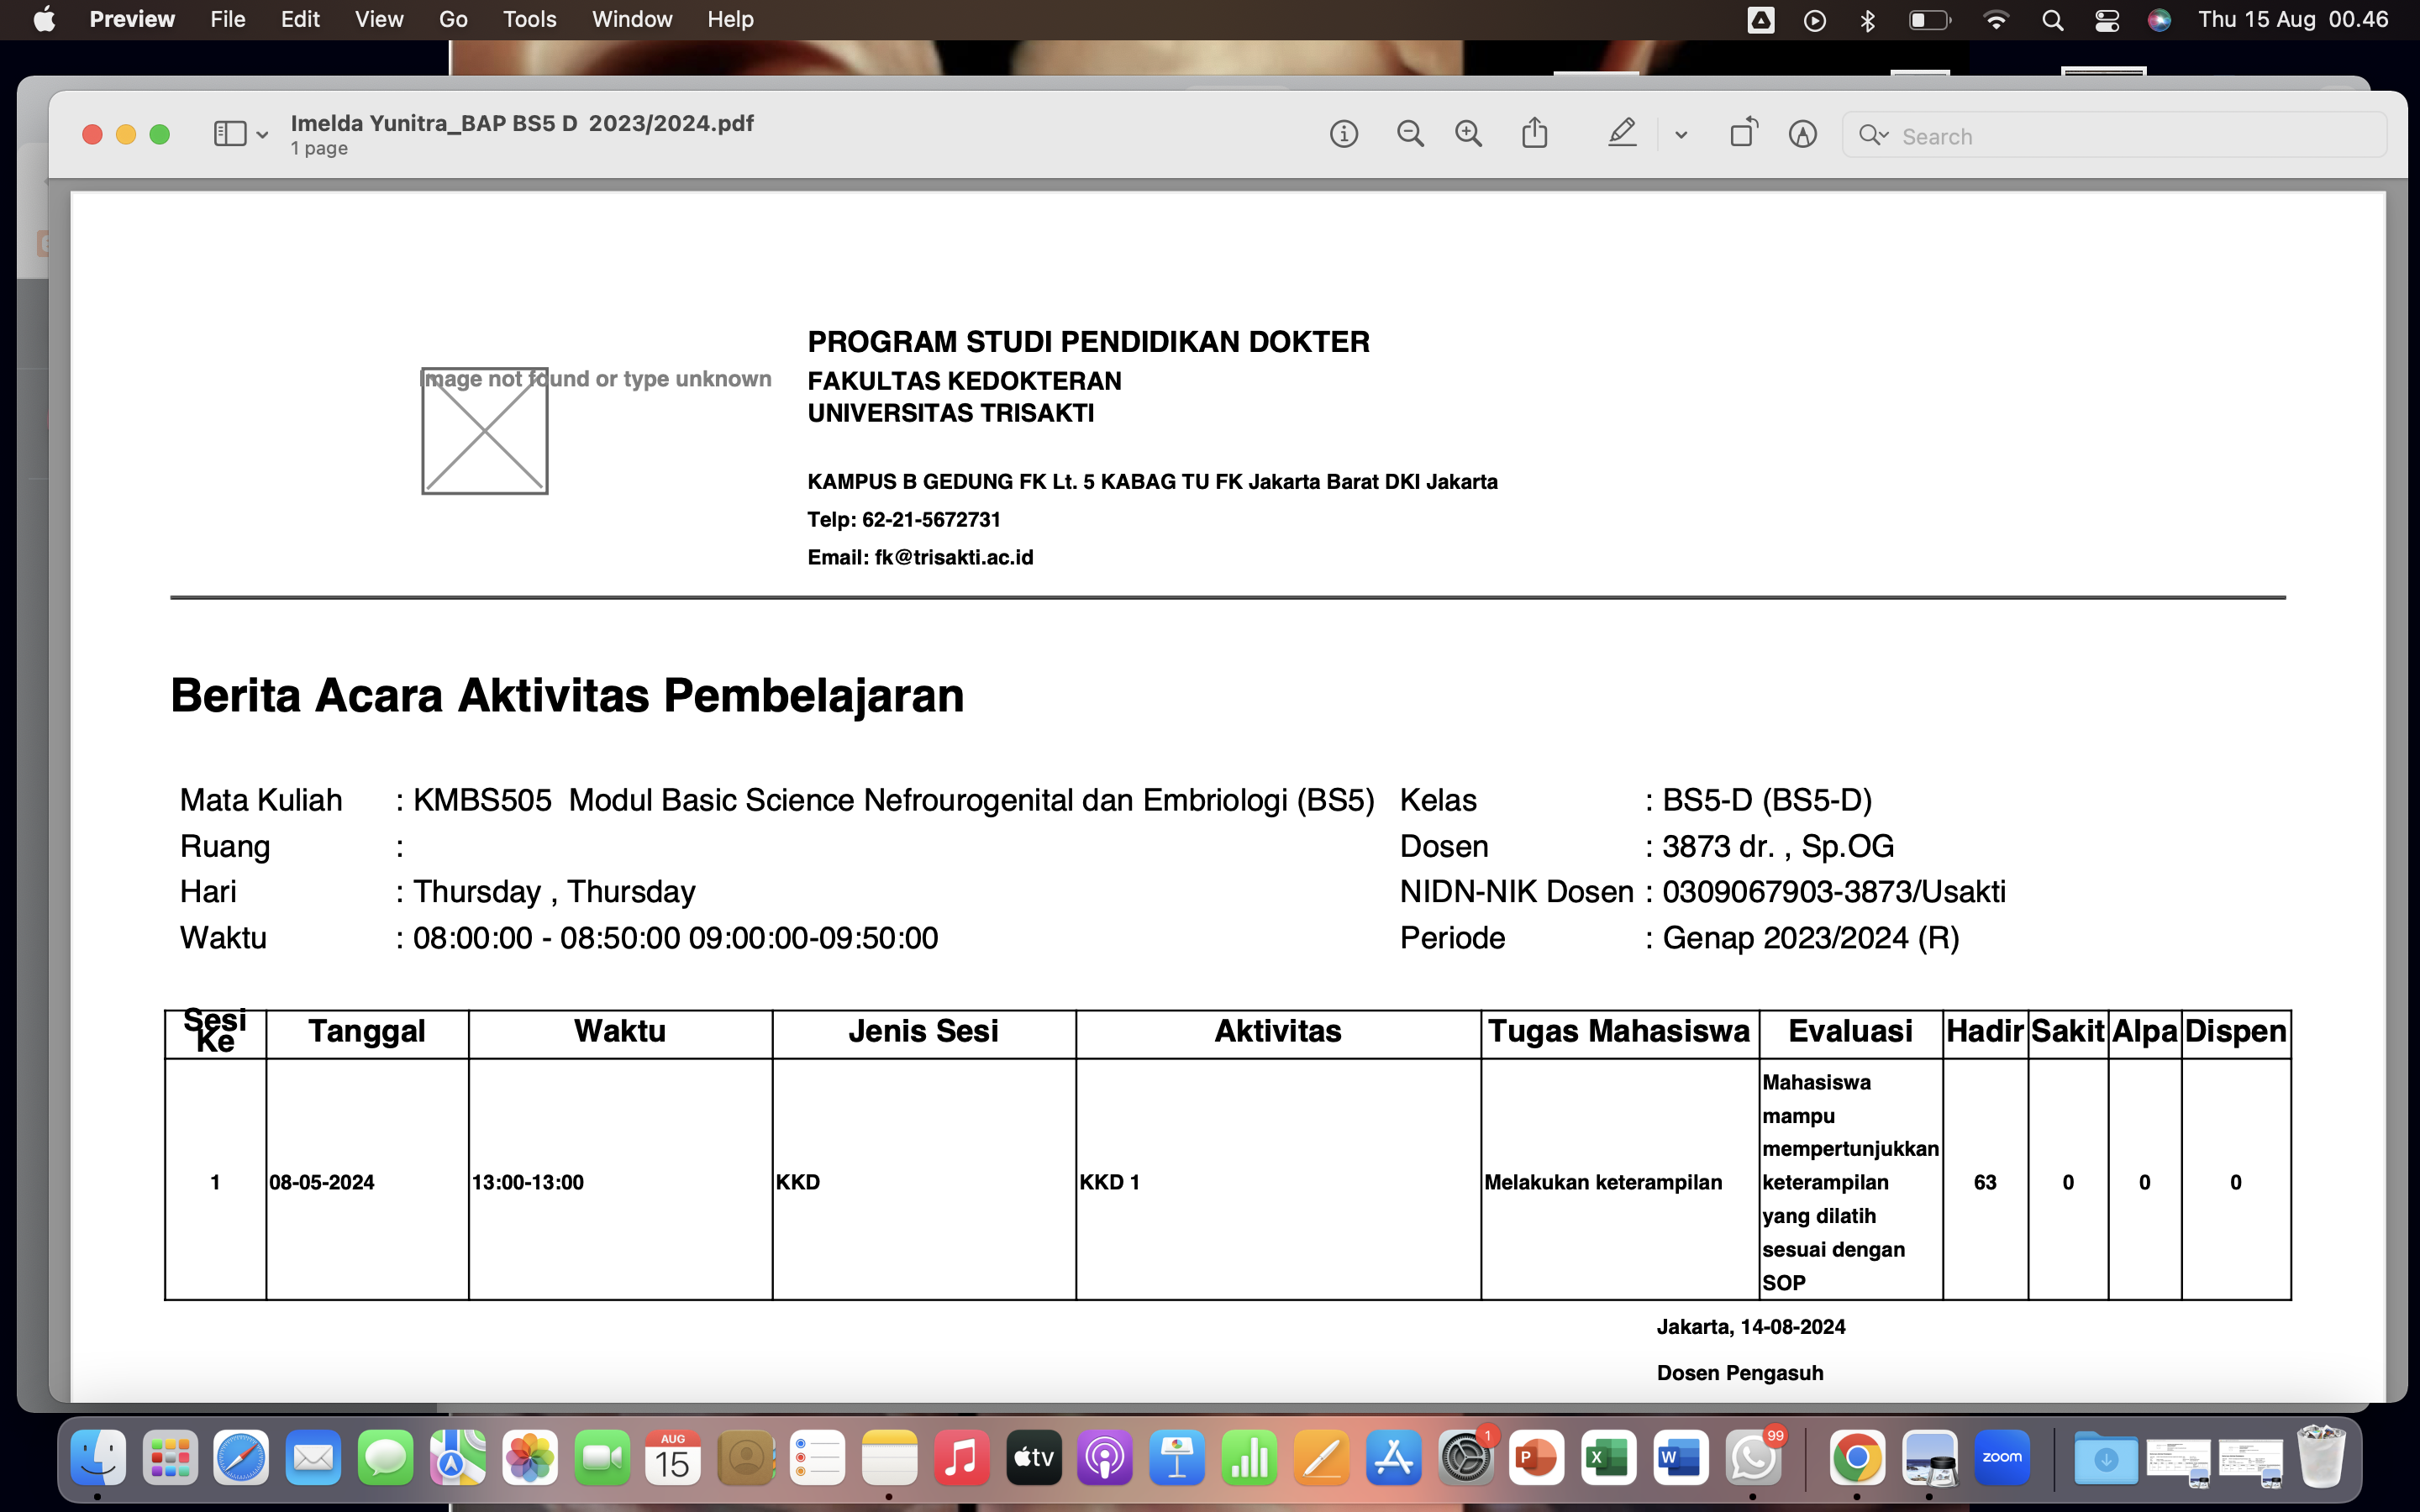Click the Rotate page icon

click(1743, 133)
